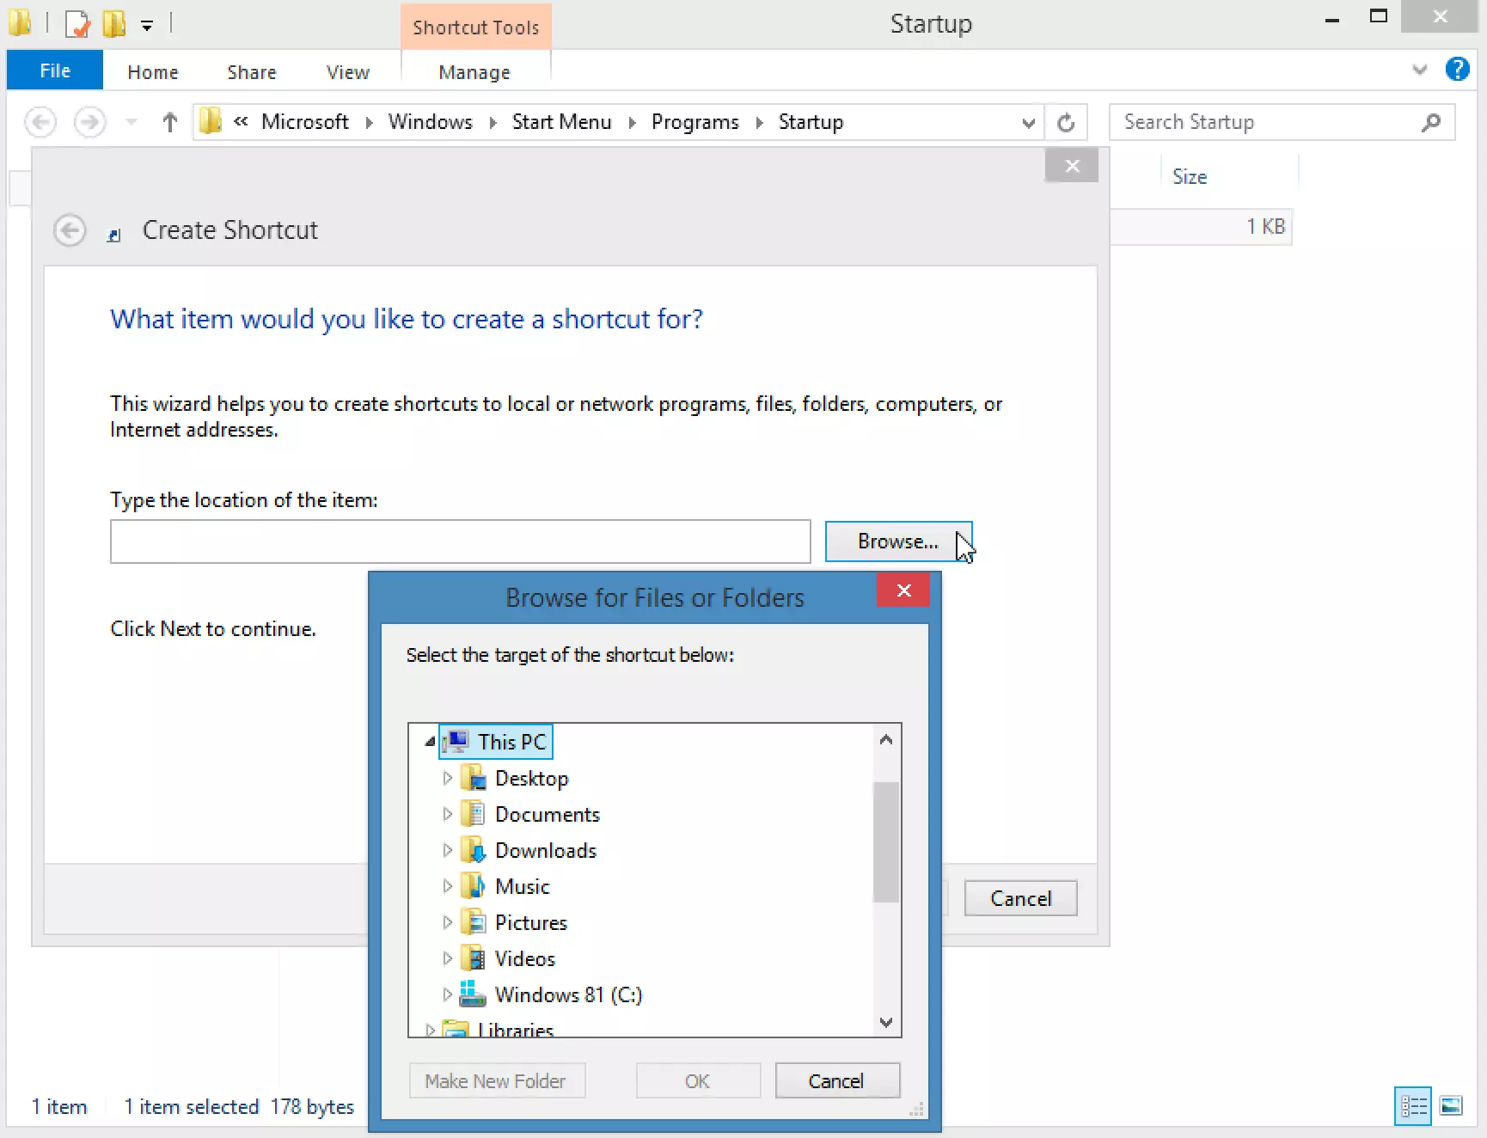1487x1138 pixels.
Task: Expand the Videos tree node
Action: pyautogui.click(x=447, y=958)
